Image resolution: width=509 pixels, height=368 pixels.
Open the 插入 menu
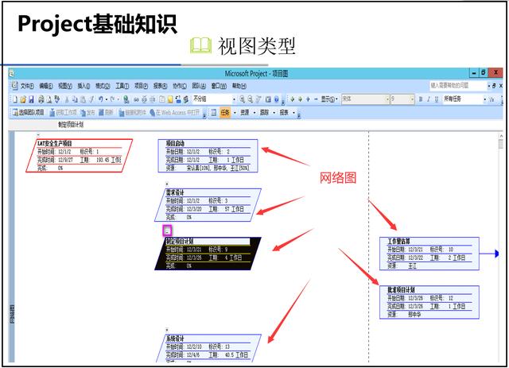84,86
